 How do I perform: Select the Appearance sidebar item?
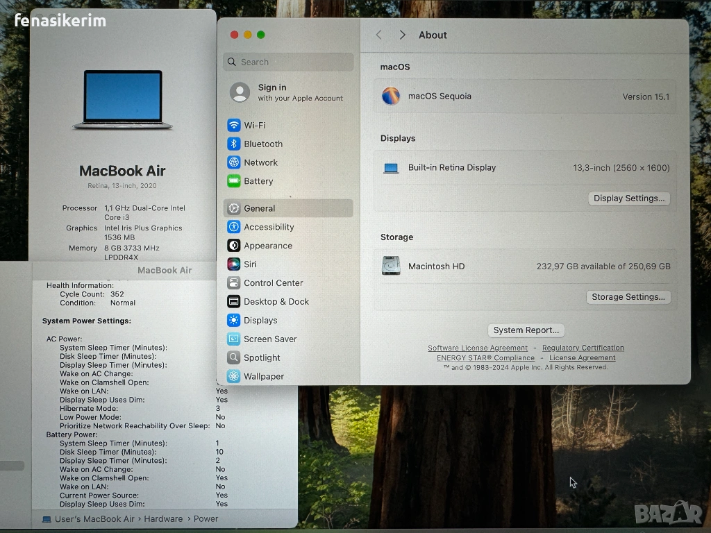point(267,246)
